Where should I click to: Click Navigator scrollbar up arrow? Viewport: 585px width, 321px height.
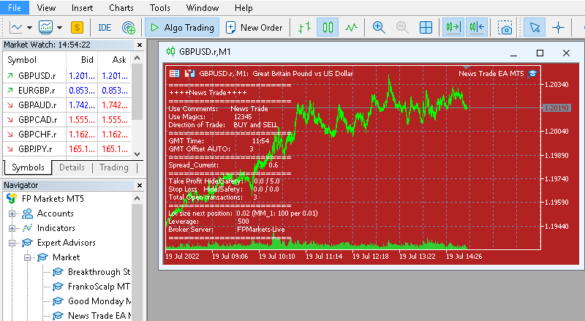tap(137, 199)
